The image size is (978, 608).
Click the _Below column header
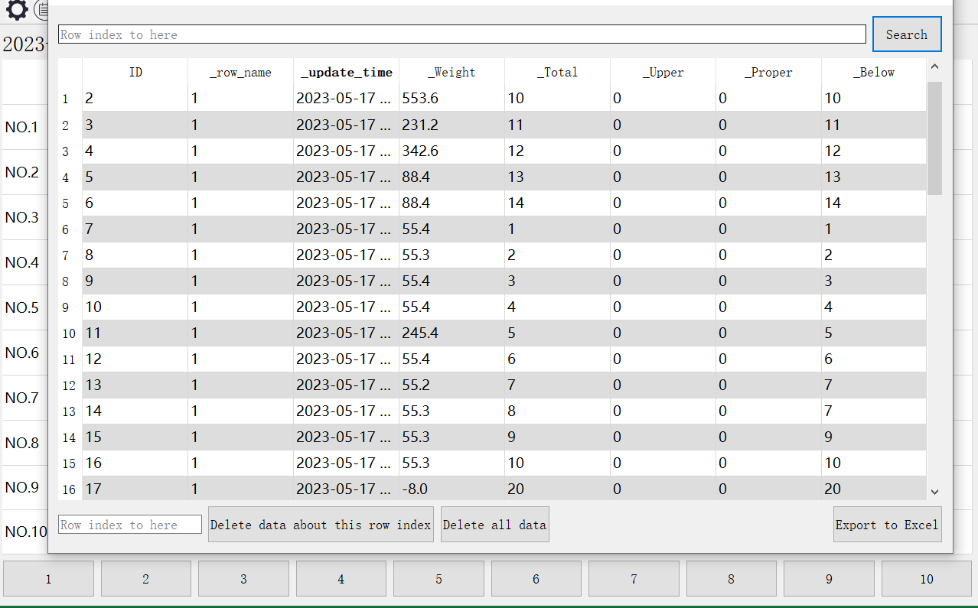(x=874, y=73)
